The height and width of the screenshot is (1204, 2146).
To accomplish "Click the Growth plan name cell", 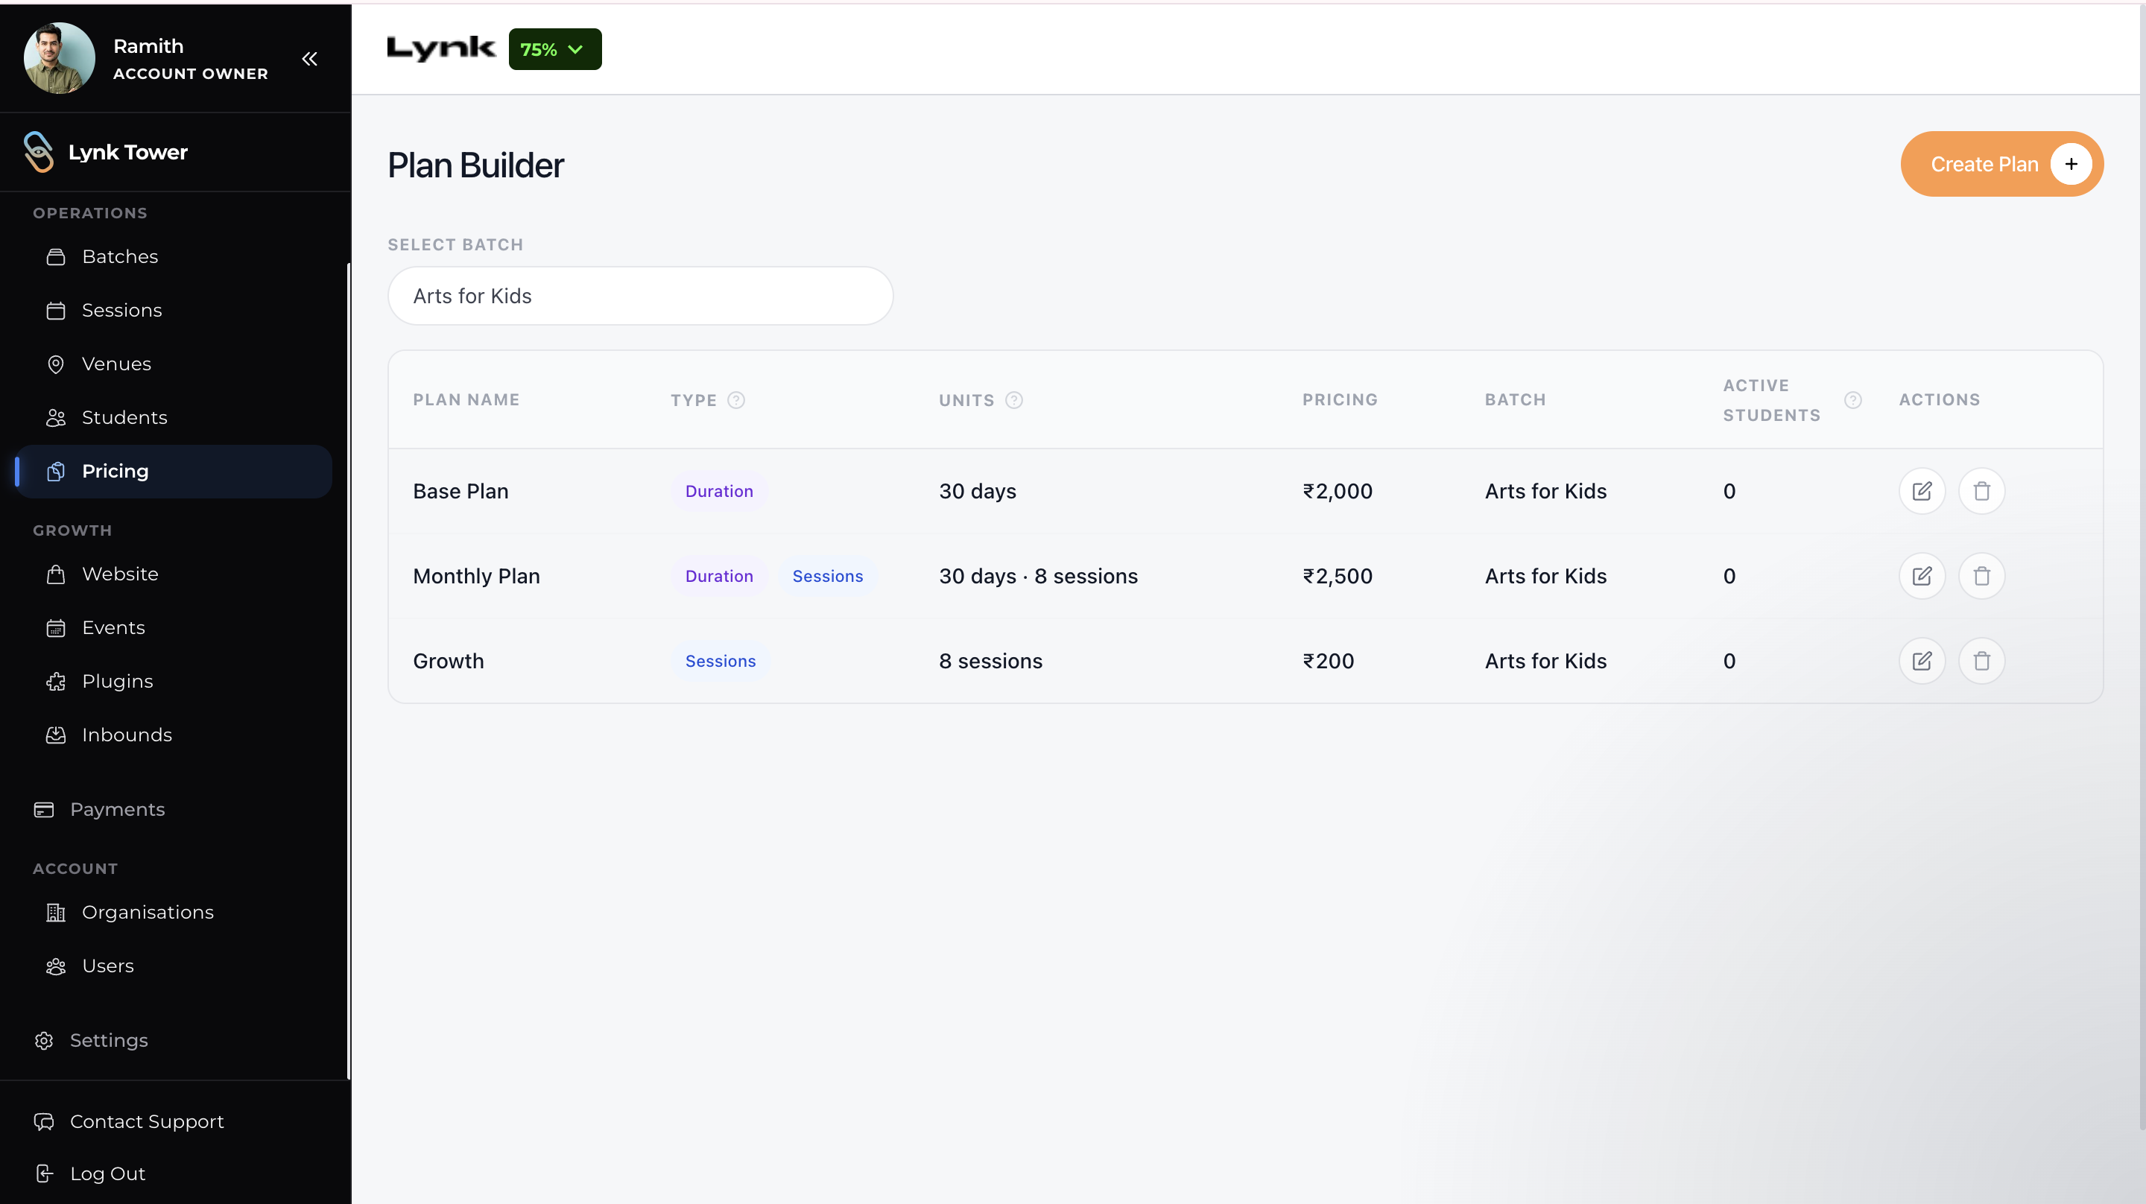I will point(448,662).
